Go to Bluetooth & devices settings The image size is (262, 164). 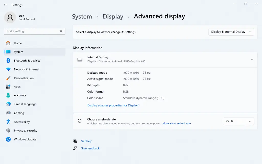click(35, 61)
